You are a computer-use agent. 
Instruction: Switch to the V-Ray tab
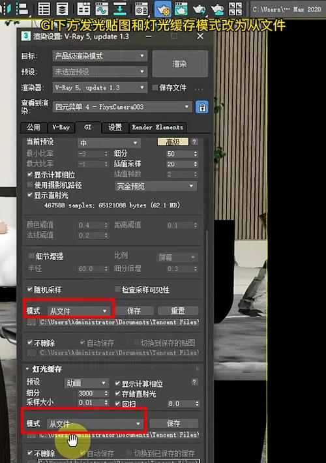[x=61, y=127]
